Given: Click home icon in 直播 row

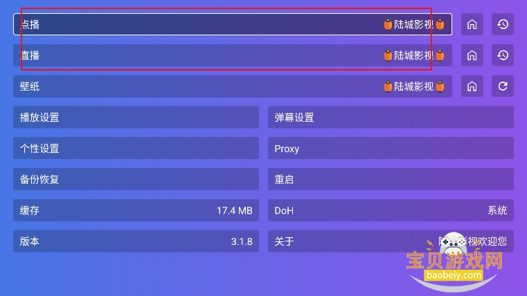Looking at the screenshot, I should pyautogui.click(x=472, y=55).
